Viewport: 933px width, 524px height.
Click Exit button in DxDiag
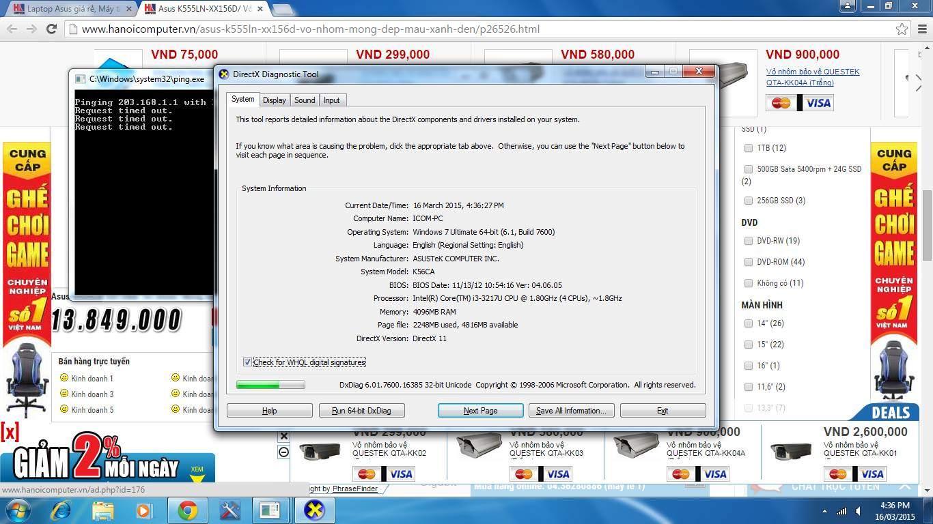pos(663,411)
